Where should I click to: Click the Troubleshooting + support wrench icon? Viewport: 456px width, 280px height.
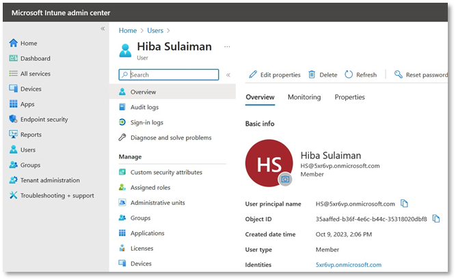click(13, 196)
